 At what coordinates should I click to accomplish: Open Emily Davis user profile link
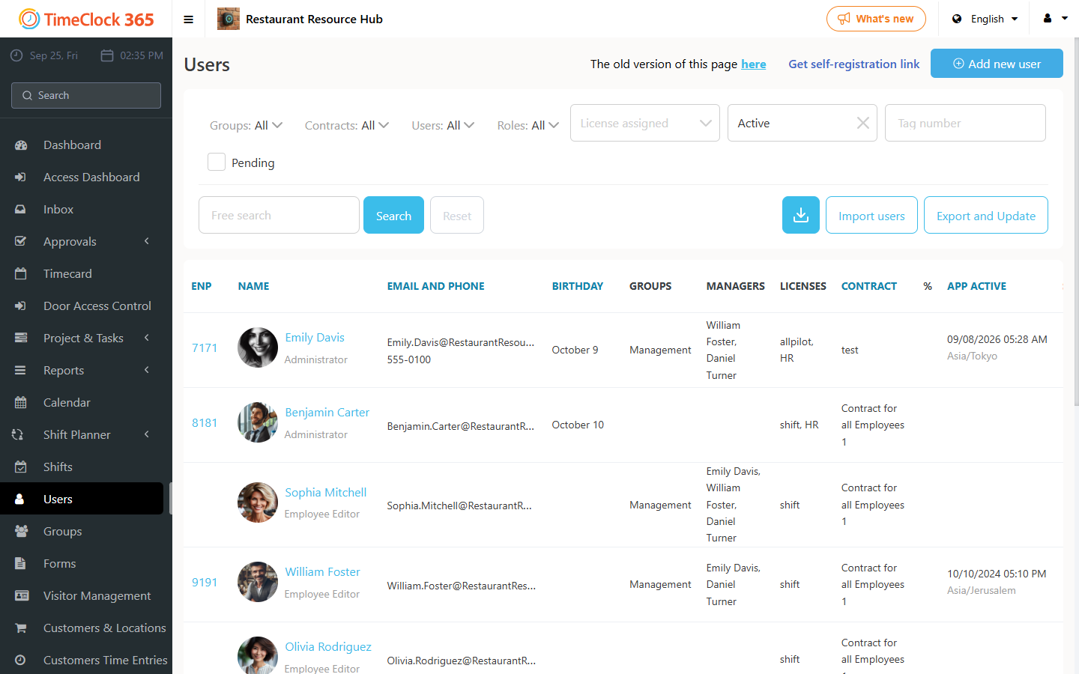(315, 338)
